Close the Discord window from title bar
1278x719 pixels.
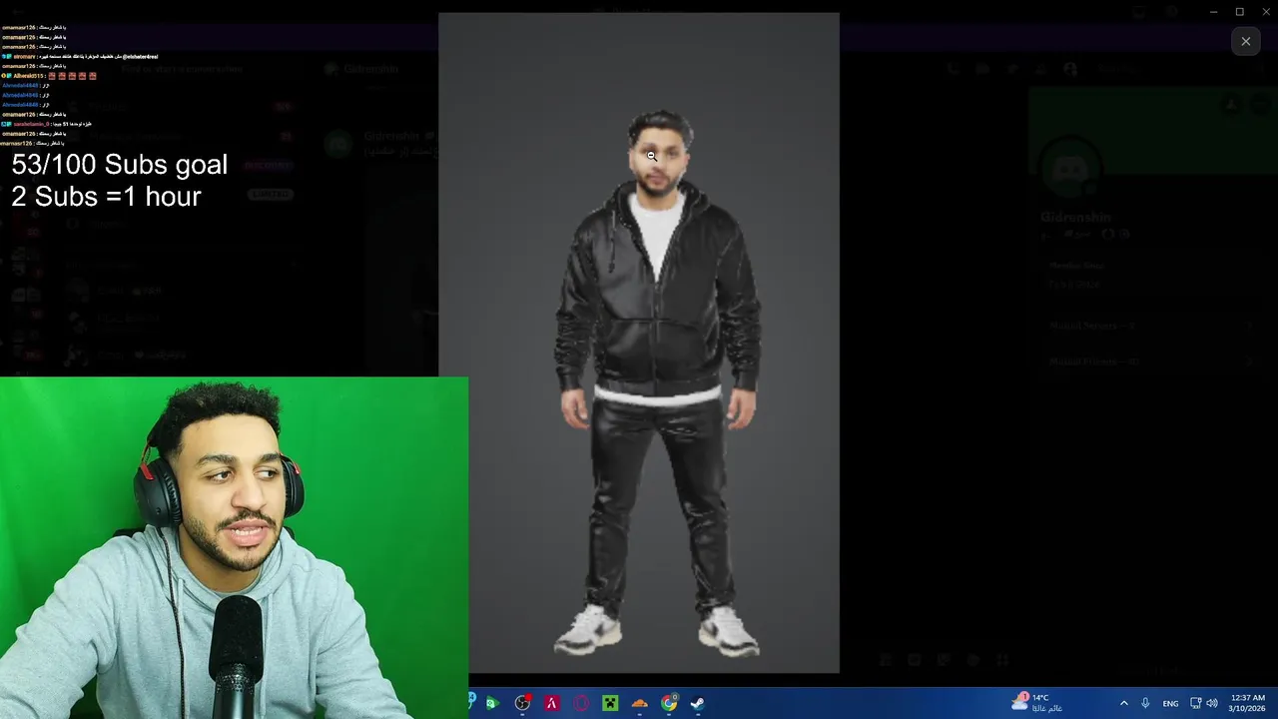[x=1265, y=12]
